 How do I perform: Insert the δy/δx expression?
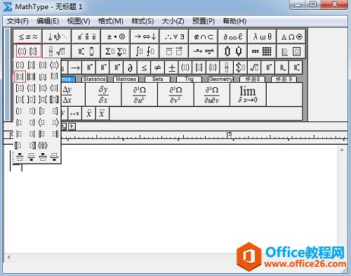click(103, 95)
